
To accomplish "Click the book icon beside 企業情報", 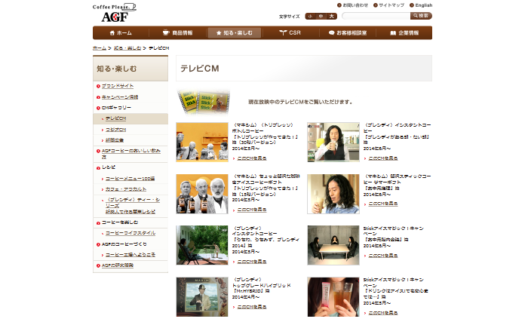I will (x=393, y=32).
